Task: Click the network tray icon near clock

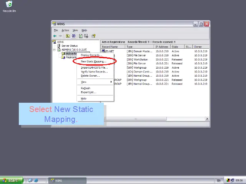Action: pos(232,181)
